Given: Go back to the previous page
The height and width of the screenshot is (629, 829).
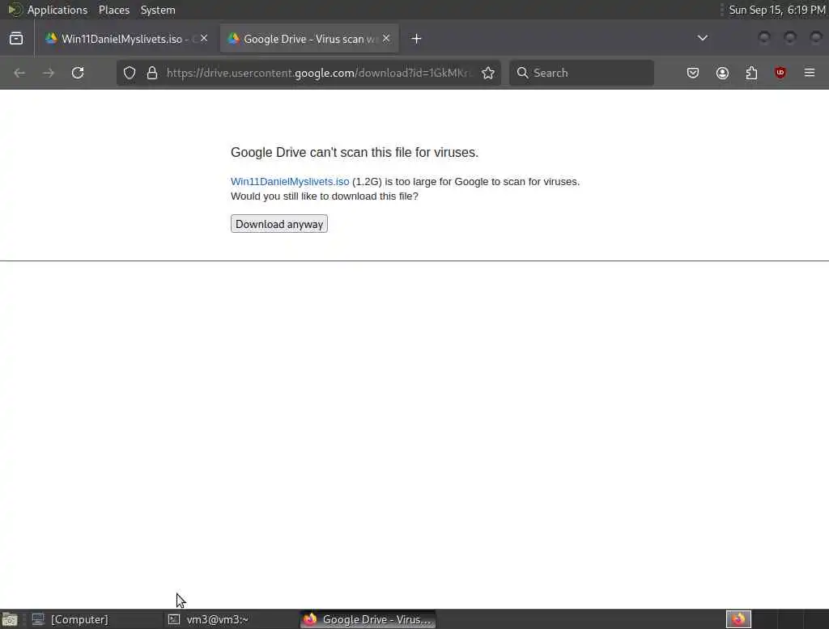Looking at the screenshot, I should coord(19,73).
